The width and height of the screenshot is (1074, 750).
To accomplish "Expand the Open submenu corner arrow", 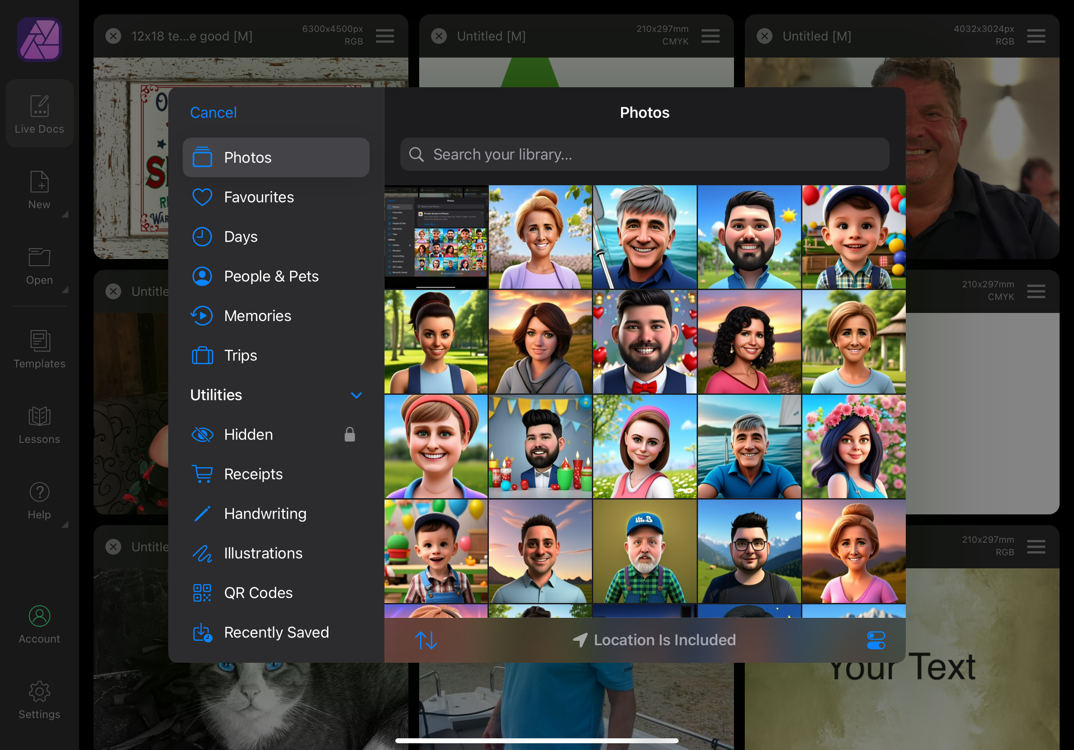I will [x=66, y=290].
